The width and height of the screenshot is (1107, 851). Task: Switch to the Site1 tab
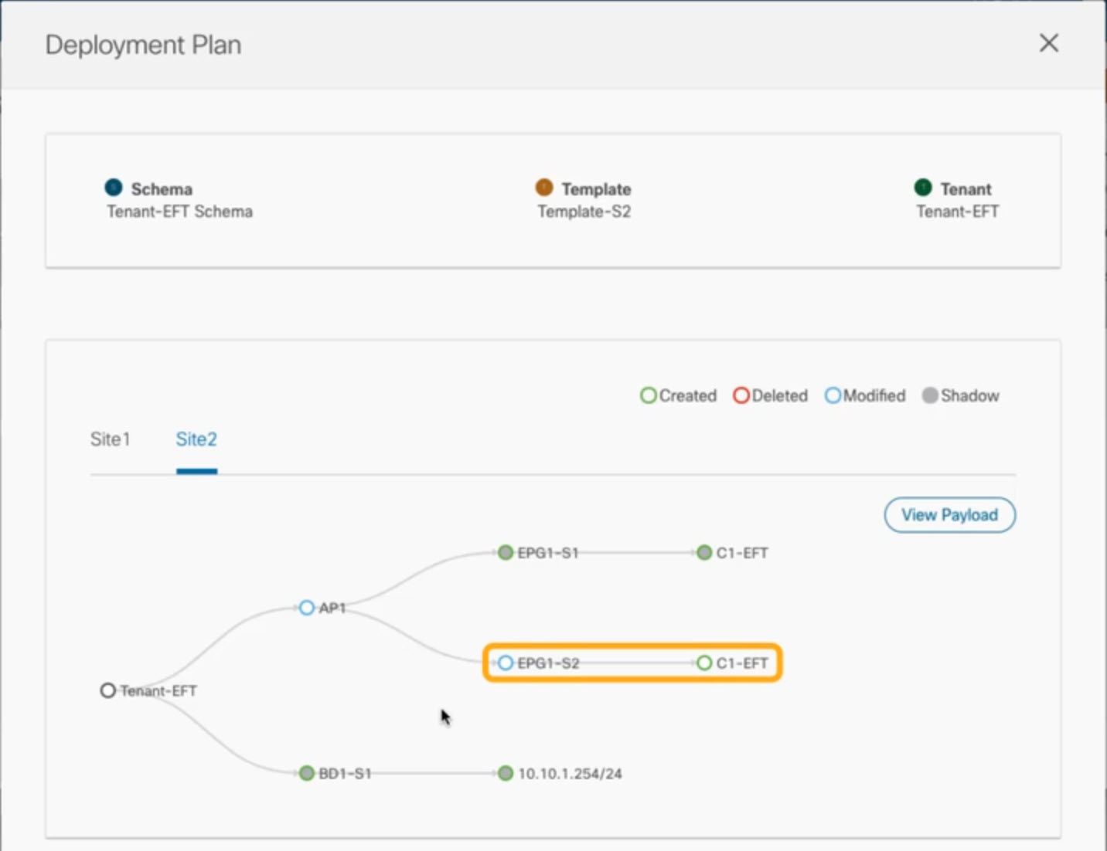click(x=111, y=439)
